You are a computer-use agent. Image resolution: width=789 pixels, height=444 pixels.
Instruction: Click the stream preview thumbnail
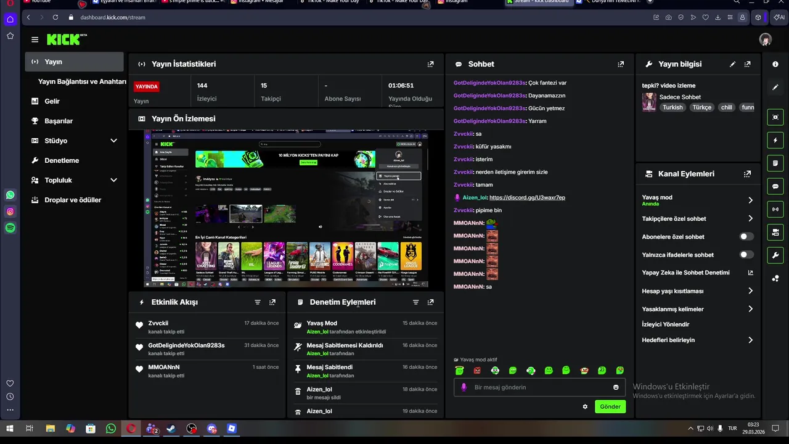[286, 208]
